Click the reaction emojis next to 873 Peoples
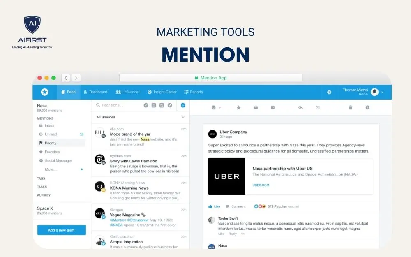Image resolution: width=411 pixels, height=257 pixels. pos(260,206)
